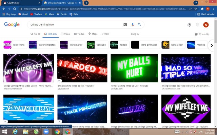The width and height of the screenshot is (217, 135).
Task: Expand the Thêm more menu
Action: (x=105, y=34)
